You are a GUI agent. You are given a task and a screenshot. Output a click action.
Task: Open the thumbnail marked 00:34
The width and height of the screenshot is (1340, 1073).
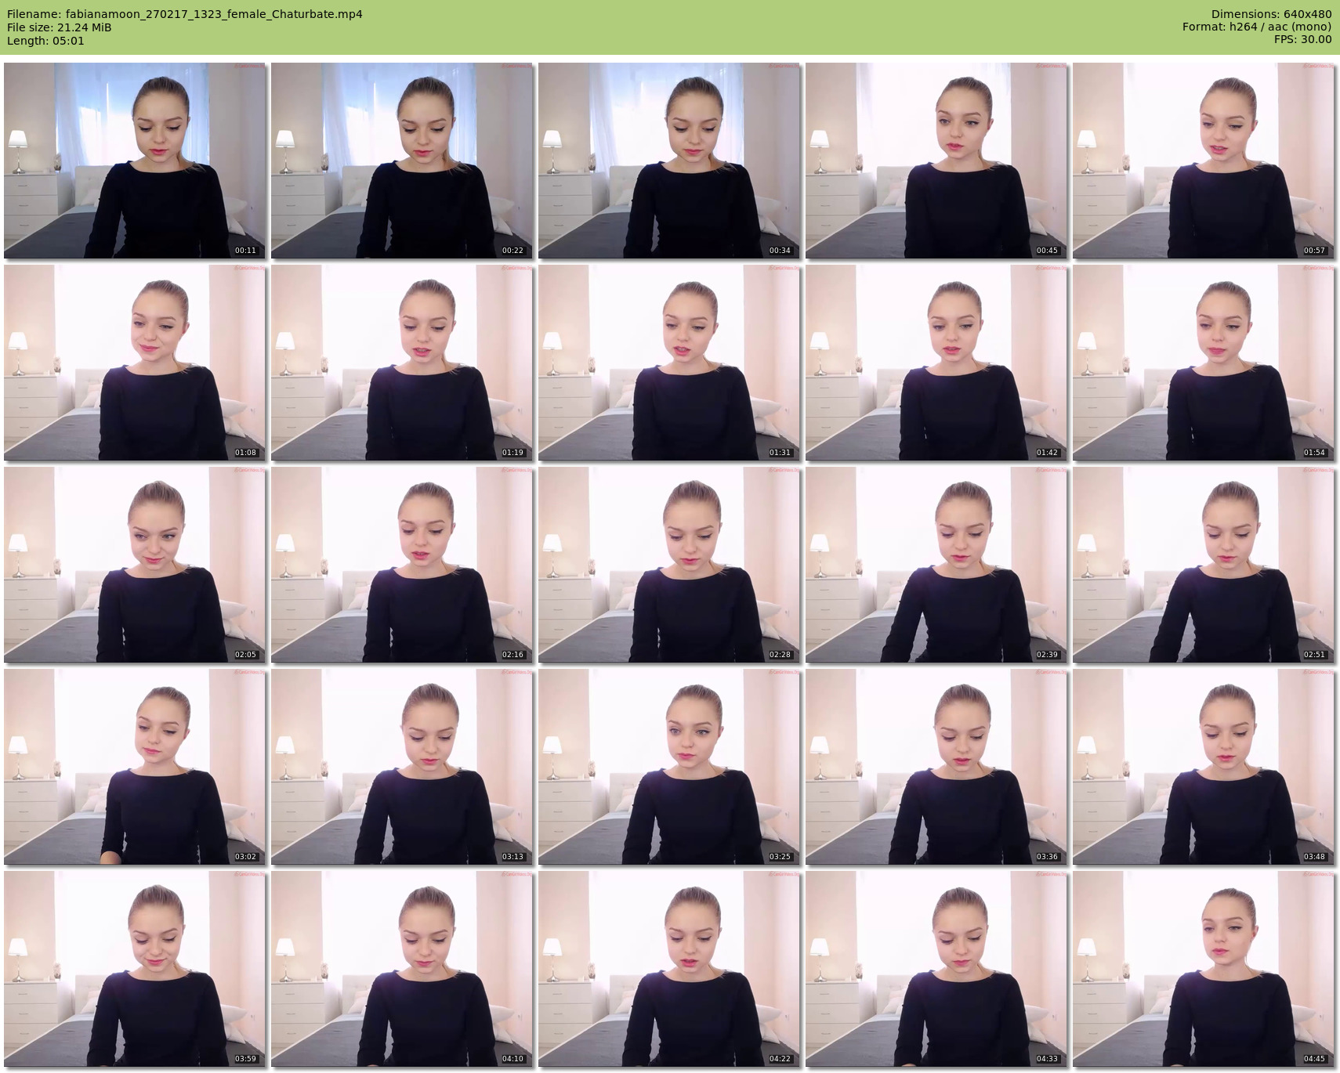tap(669, 161)
